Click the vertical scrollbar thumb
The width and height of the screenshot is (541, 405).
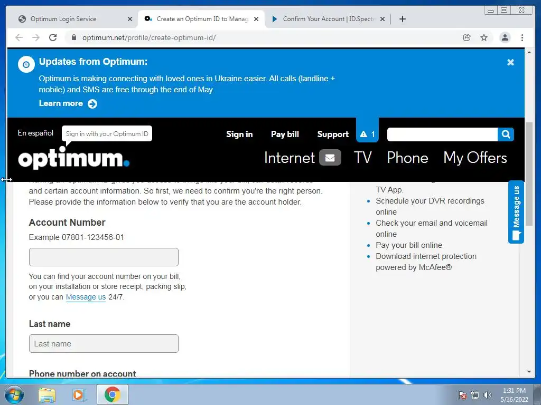(x=529, y=174)
